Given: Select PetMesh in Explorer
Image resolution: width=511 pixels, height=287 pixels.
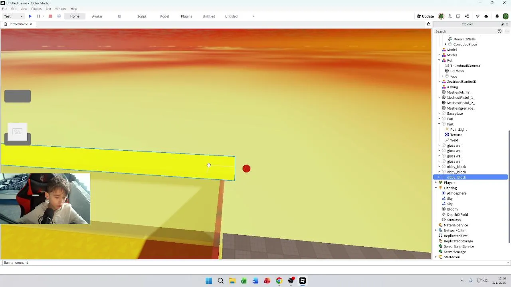Looking at the screenshot, I should (457, 71).
